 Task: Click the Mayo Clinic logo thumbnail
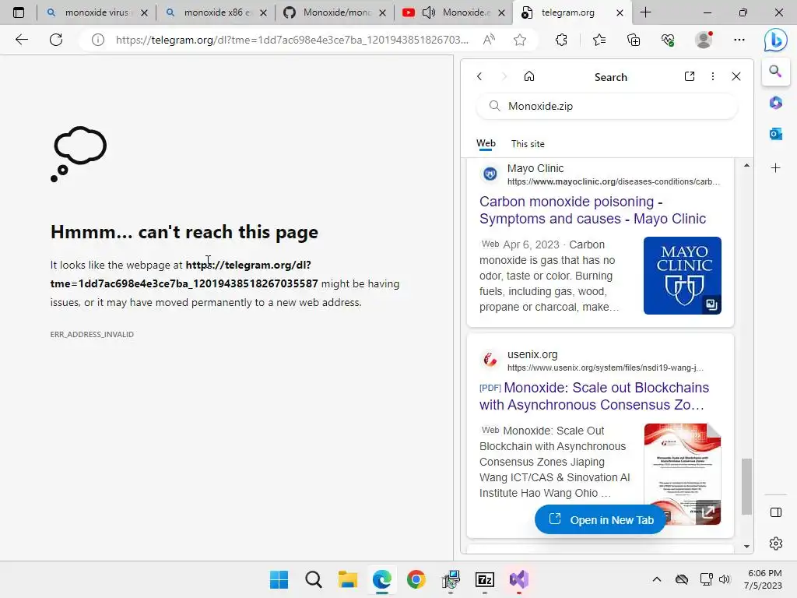(682, 276)
